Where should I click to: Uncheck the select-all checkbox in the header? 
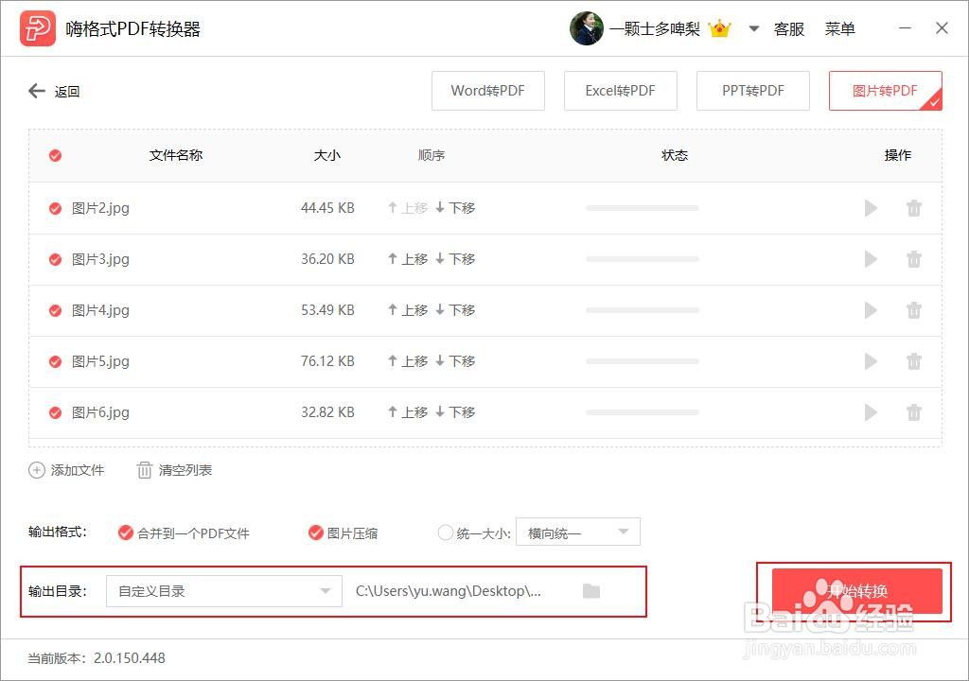click(x=54, y=155)
